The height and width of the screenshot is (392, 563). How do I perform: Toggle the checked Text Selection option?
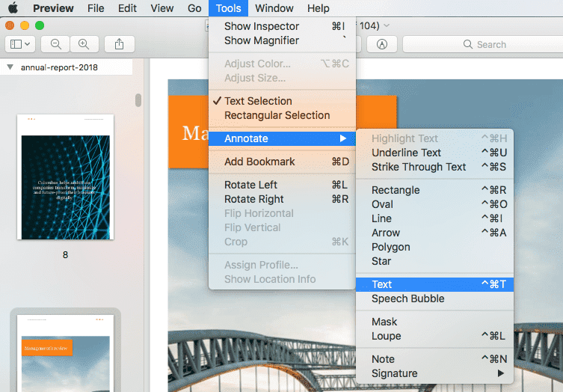coord(282,101)
